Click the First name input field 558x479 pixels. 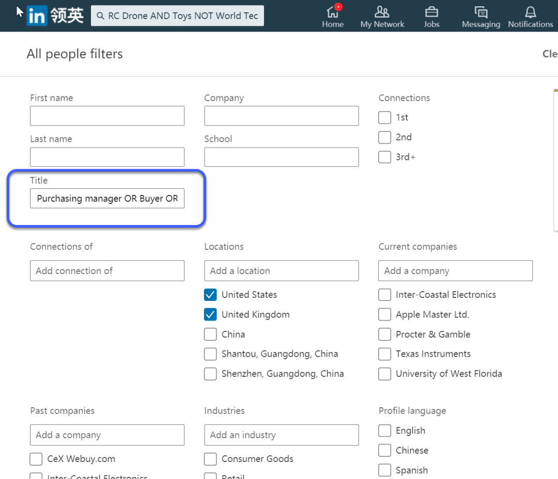coord(107,116)
